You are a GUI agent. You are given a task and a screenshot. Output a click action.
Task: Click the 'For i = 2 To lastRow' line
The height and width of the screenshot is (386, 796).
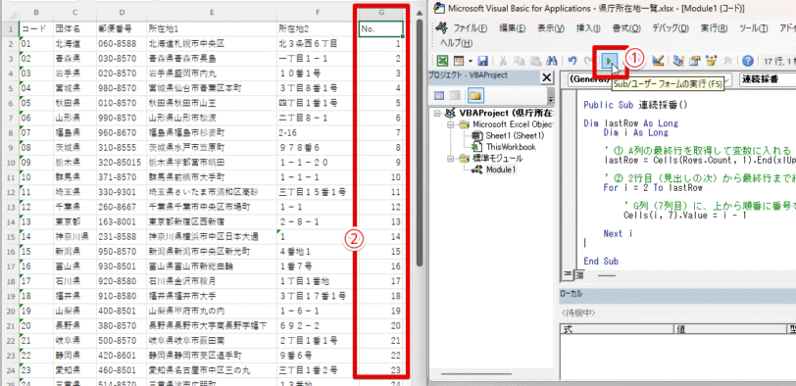pos(652,188)
